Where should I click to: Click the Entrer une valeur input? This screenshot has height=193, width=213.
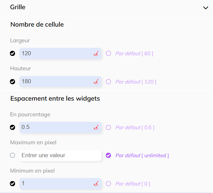click(60, 155)
